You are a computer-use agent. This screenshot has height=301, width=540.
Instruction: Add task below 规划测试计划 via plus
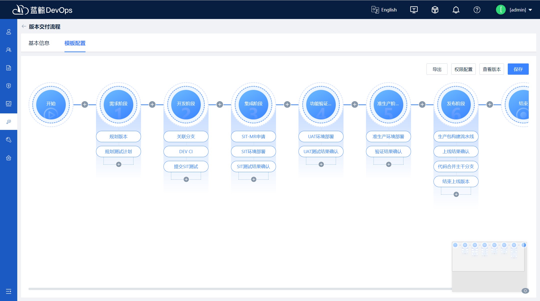click(119, 164)
